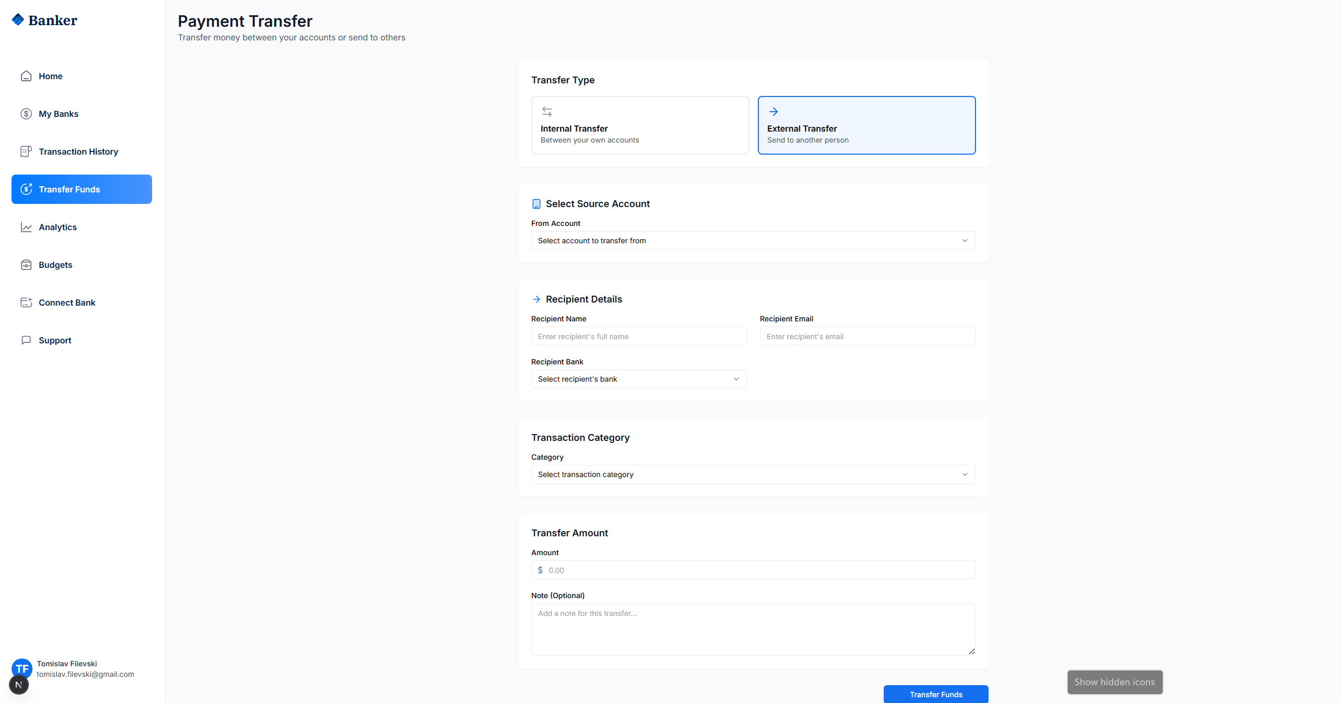Screen dimensions: 1341x703
Task: Click the My Banks dollar icon
Action: (26, 114)
